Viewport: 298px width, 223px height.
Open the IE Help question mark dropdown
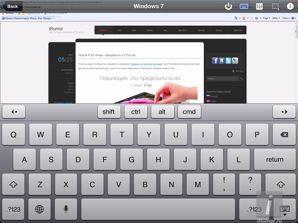(293, 18)
